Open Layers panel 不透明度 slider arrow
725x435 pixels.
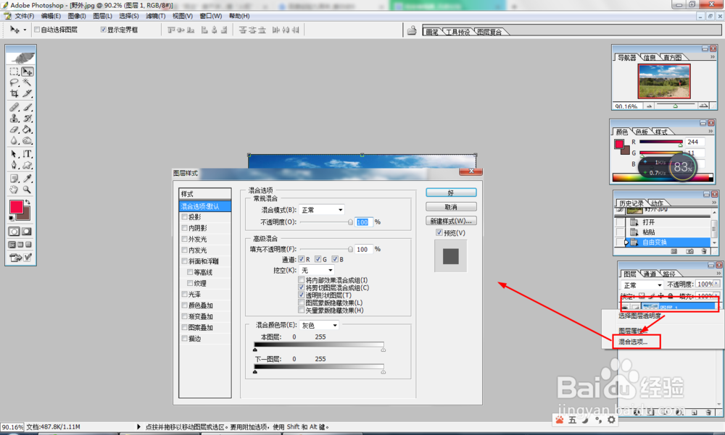click(x=716, y=284)
